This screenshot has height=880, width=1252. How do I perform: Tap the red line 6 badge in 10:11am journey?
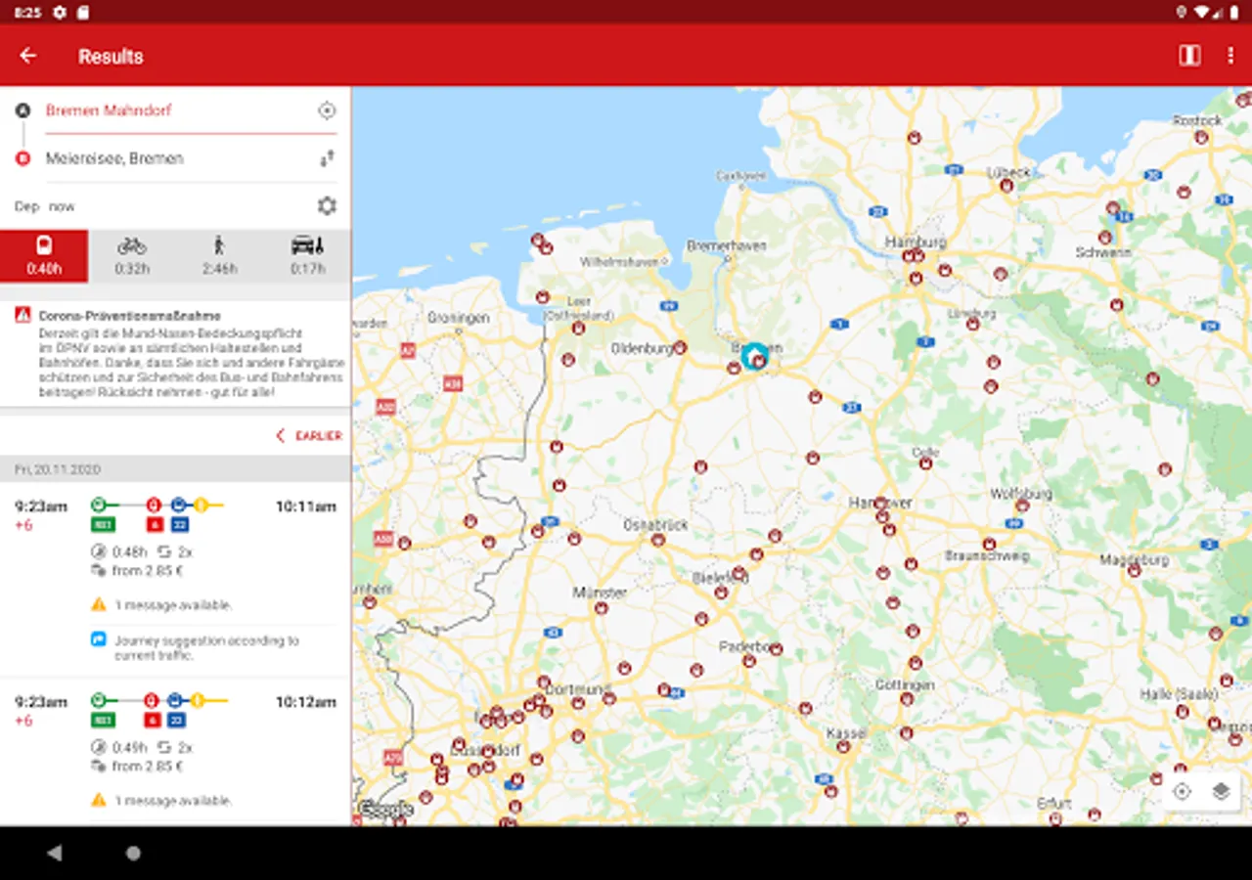pyautogui.click(x=153, y=525)
